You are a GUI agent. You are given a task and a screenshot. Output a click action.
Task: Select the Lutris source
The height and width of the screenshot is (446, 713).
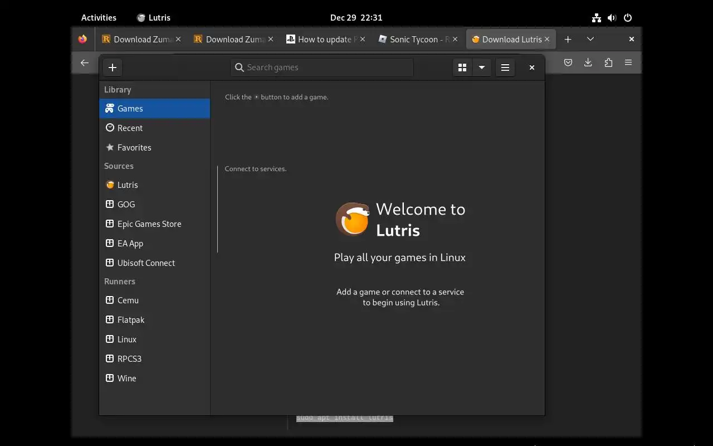[x=154, y=185]
